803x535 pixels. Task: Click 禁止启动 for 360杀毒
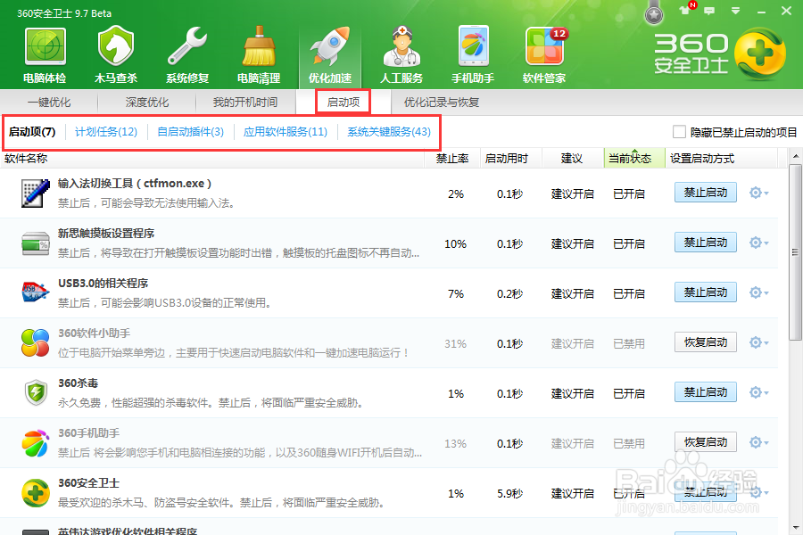pos(706,392)
